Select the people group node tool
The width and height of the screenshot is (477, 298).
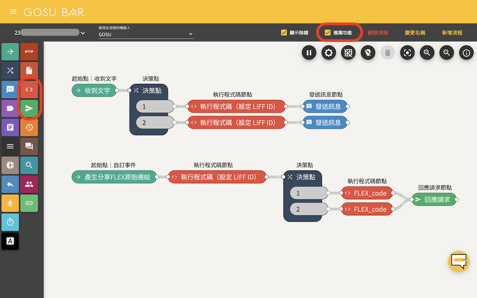click(29, 184)
